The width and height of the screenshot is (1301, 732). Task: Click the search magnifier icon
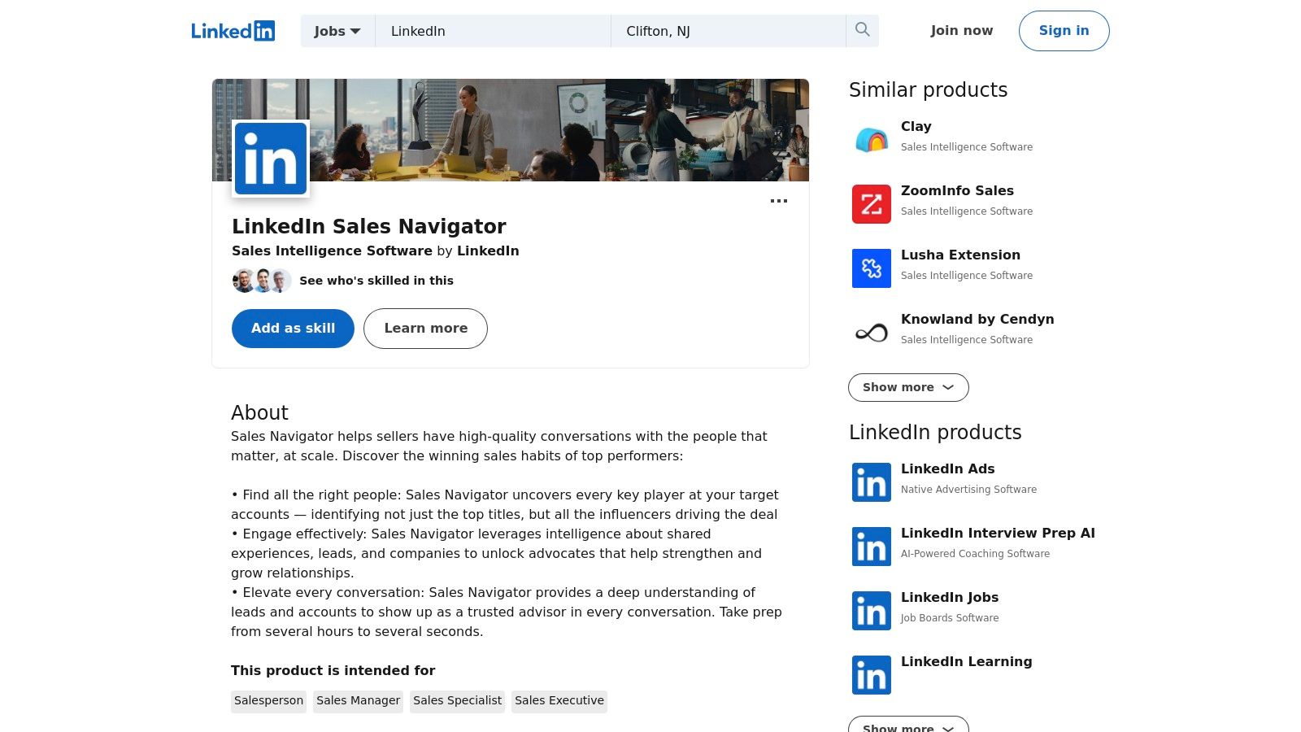[x=862, y=30]
